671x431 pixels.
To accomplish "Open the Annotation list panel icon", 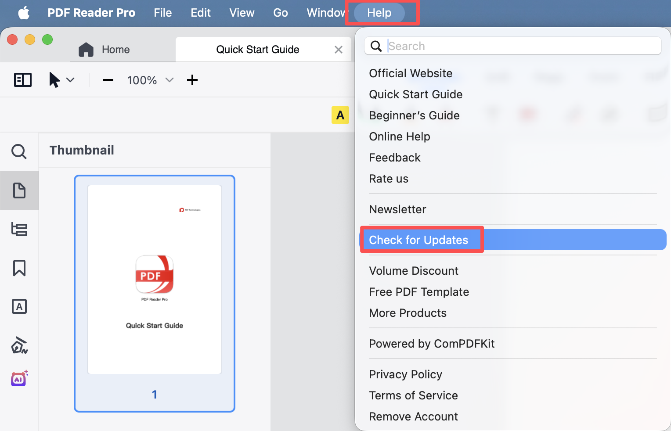I will tap(19, 306).
